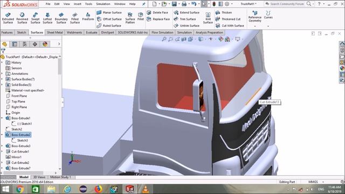Click the Trim Surface tool
Image resolution: width=345 pixels, height=194 pixels.
(x=185, y=19)
